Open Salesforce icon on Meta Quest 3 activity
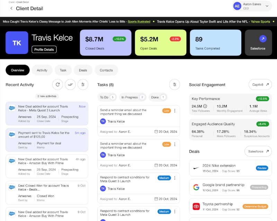The width and height of the screenshot is (277, 221). [x=12, y=108]
